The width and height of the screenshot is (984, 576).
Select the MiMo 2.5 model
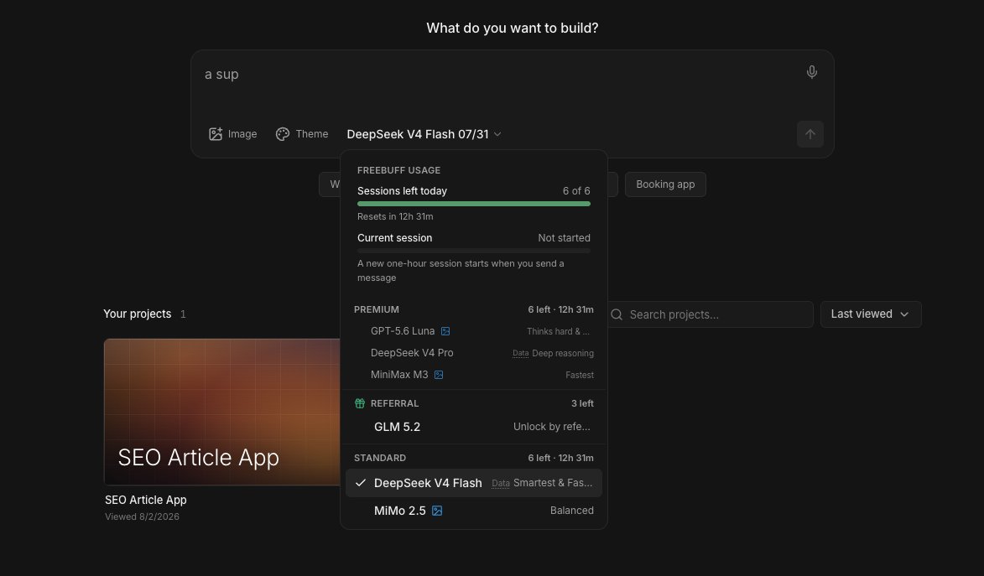[474, 511]
